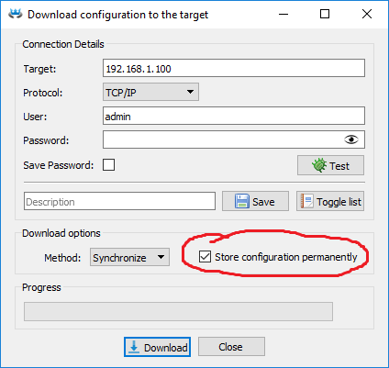Click into the User field
389x368 pixels.
(234, 116)
